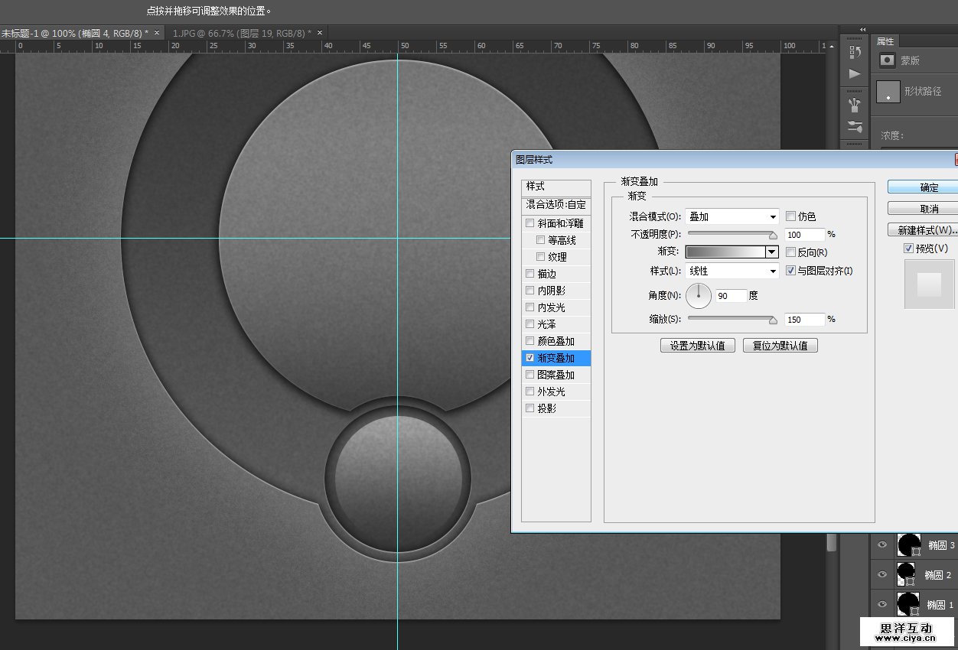Open the 样式 gradient style dropdown

(x=732, y=271)
